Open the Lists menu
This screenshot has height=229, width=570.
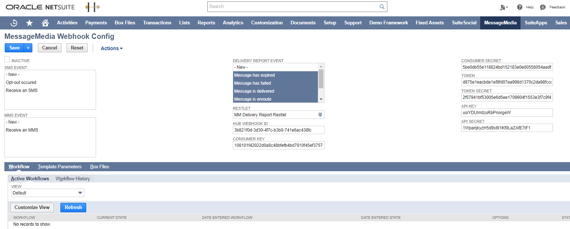click(x=184, y=23)
